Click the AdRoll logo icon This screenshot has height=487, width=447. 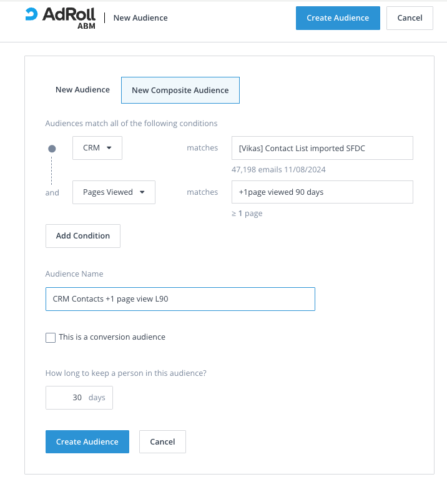coord(31,14)
